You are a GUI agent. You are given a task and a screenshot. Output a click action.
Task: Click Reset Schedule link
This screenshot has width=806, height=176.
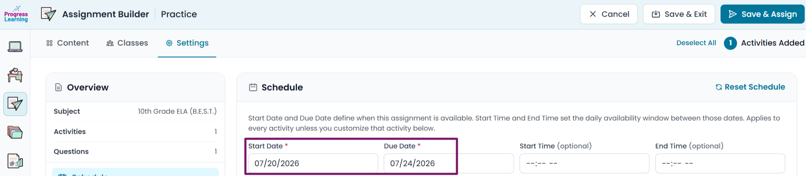click(x=750, y=87)
